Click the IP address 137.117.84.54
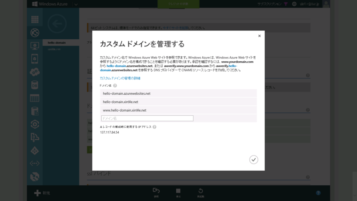The image size is (357, 201). coord(109,132)
